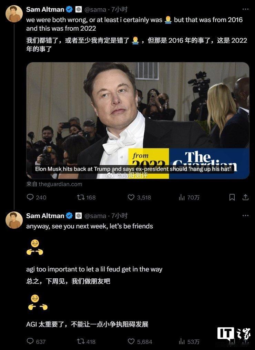This screenshot has width=255, height=350.
Task: Like the second tweet with 5,684 likes
Action: (140, 341)
